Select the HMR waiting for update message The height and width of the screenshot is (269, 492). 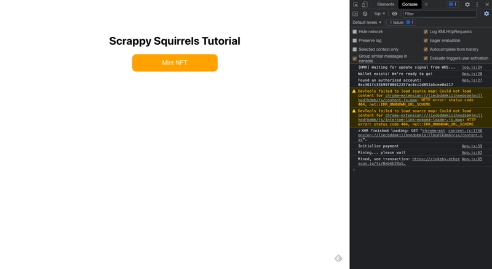click(x=407, y=68)
